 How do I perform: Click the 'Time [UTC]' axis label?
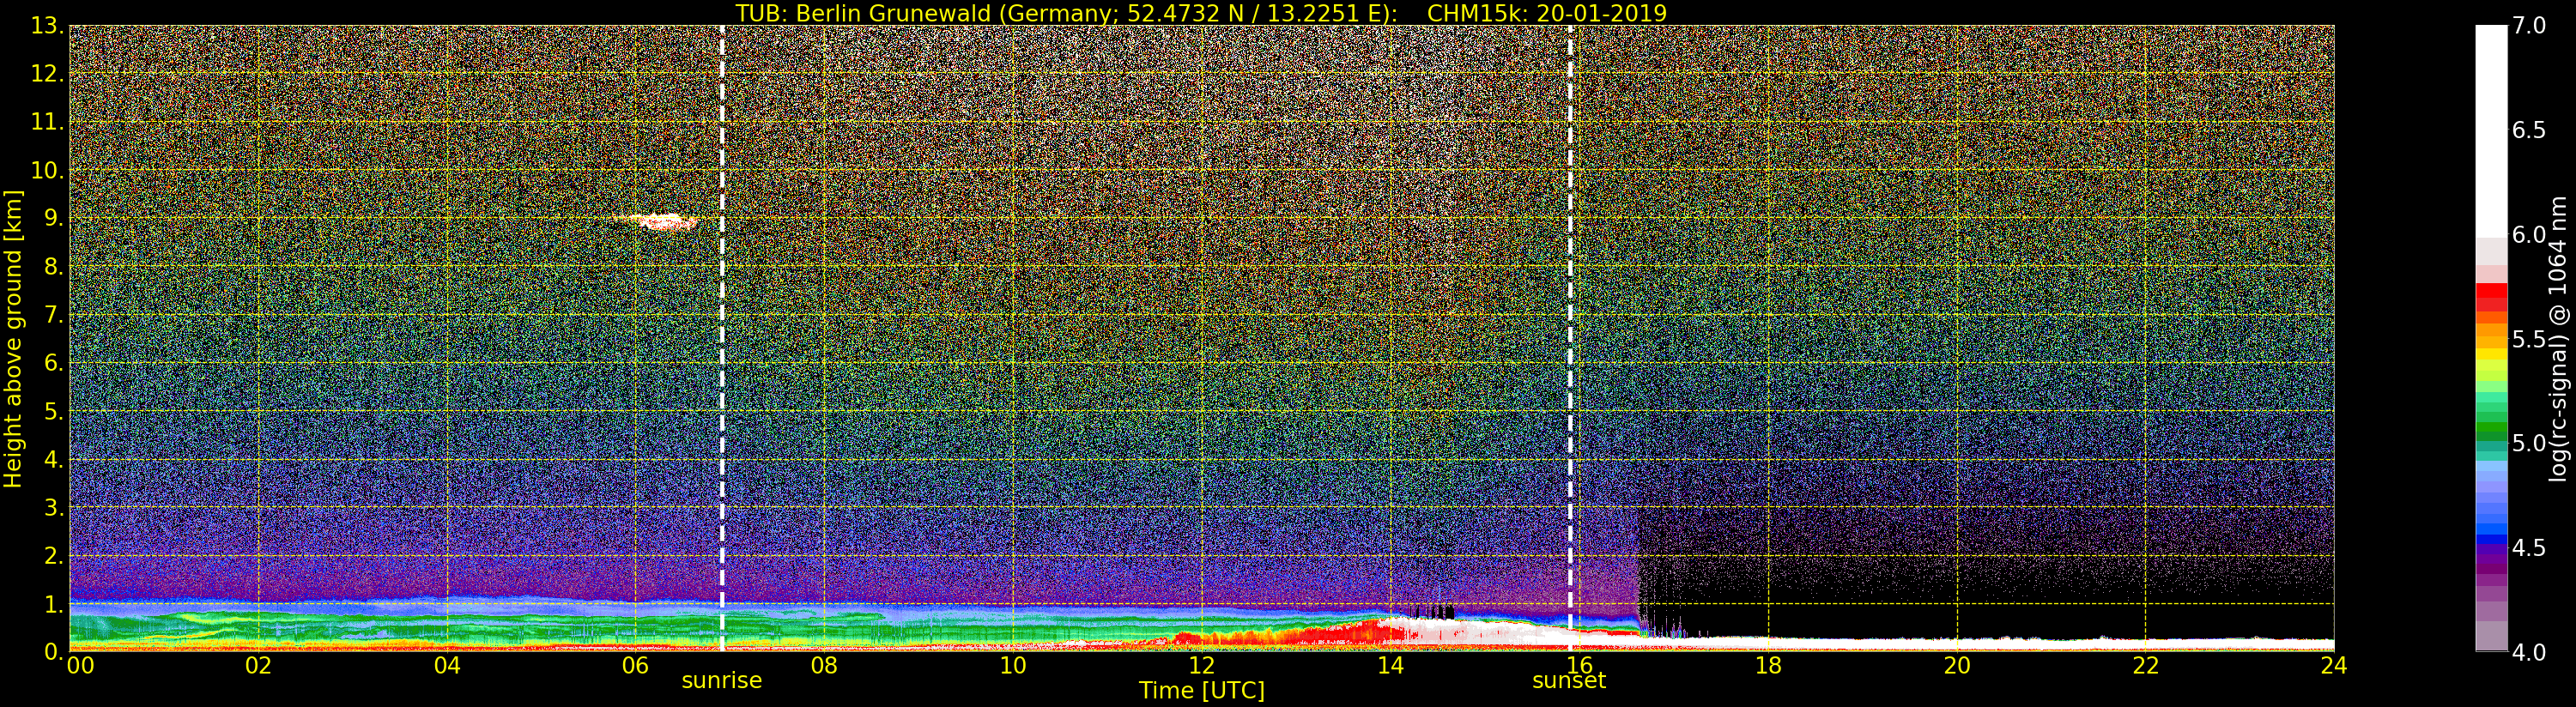coord(1202,690)
